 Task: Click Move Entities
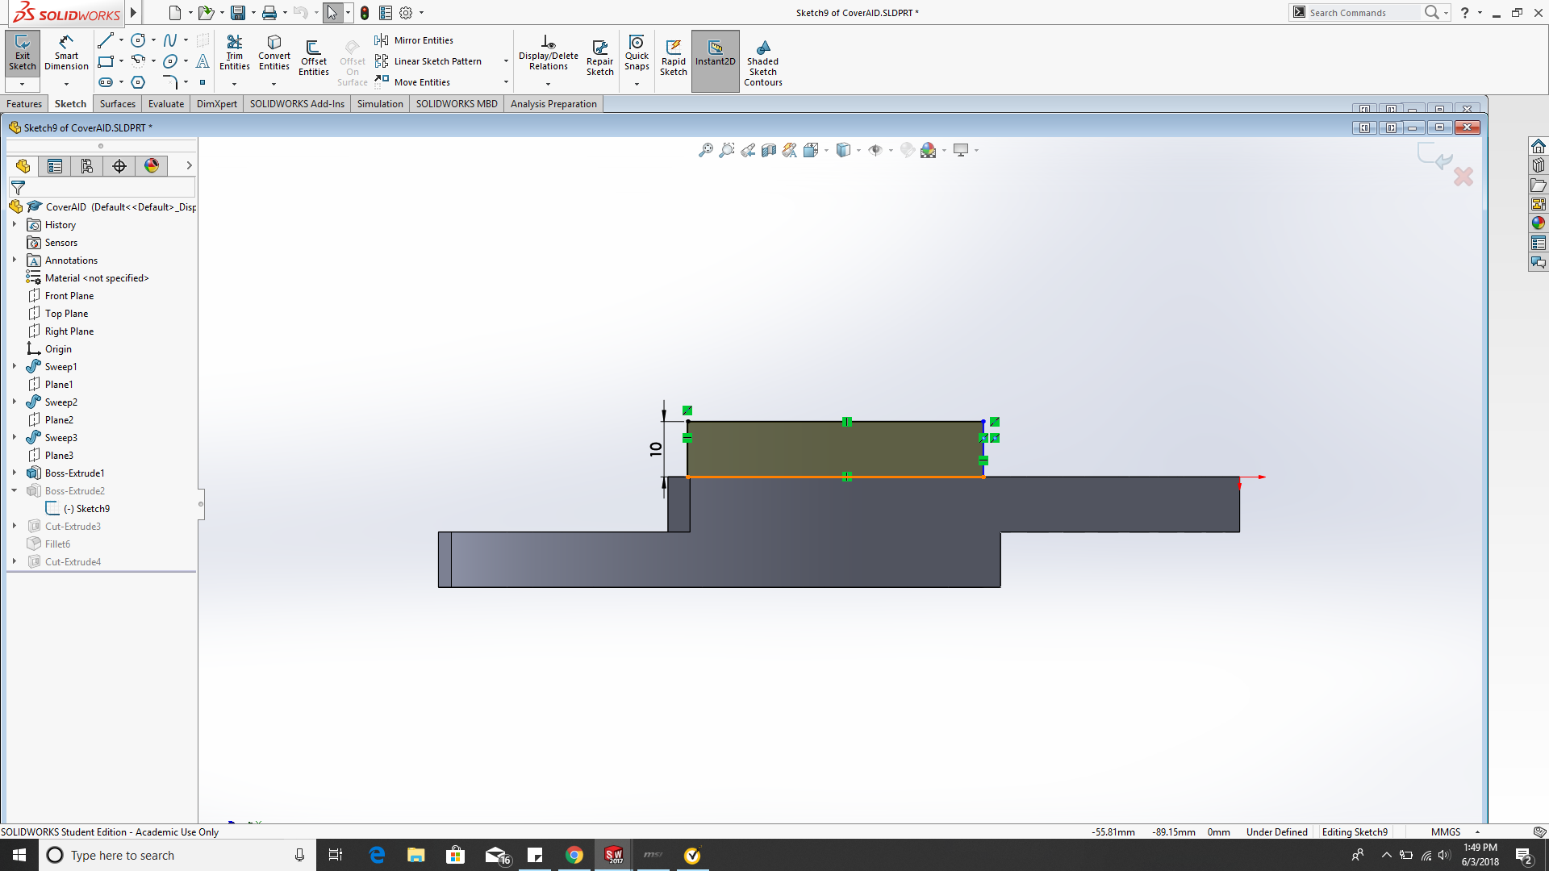(x=412, y=82)
